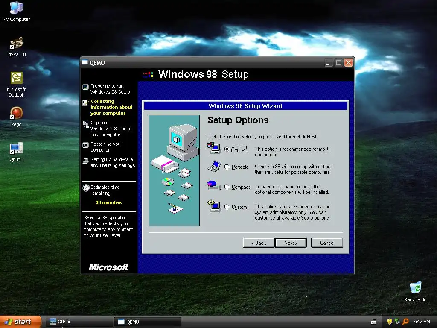Select the Typical setup radio button
The height and width of the screenshot is (328, 437).
pos(227,149)
